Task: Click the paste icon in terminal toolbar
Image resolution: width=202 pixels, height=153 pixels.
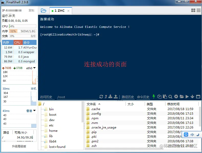Action: 165,97
